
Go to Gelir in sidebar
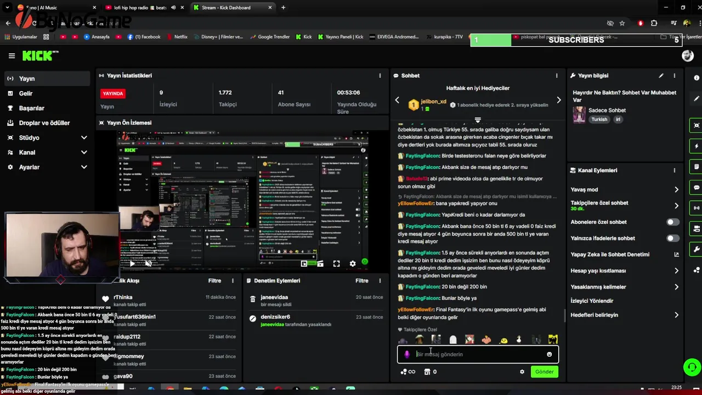point(47,93)
